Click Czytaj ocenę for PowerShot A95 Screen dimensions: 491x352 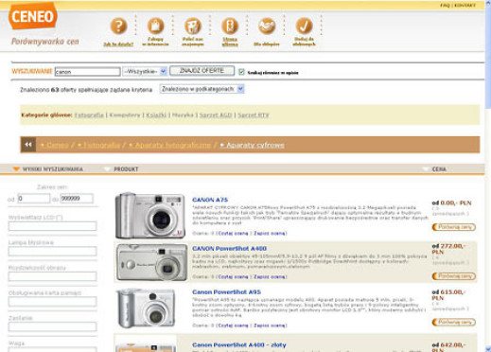[x=234, y=326]
